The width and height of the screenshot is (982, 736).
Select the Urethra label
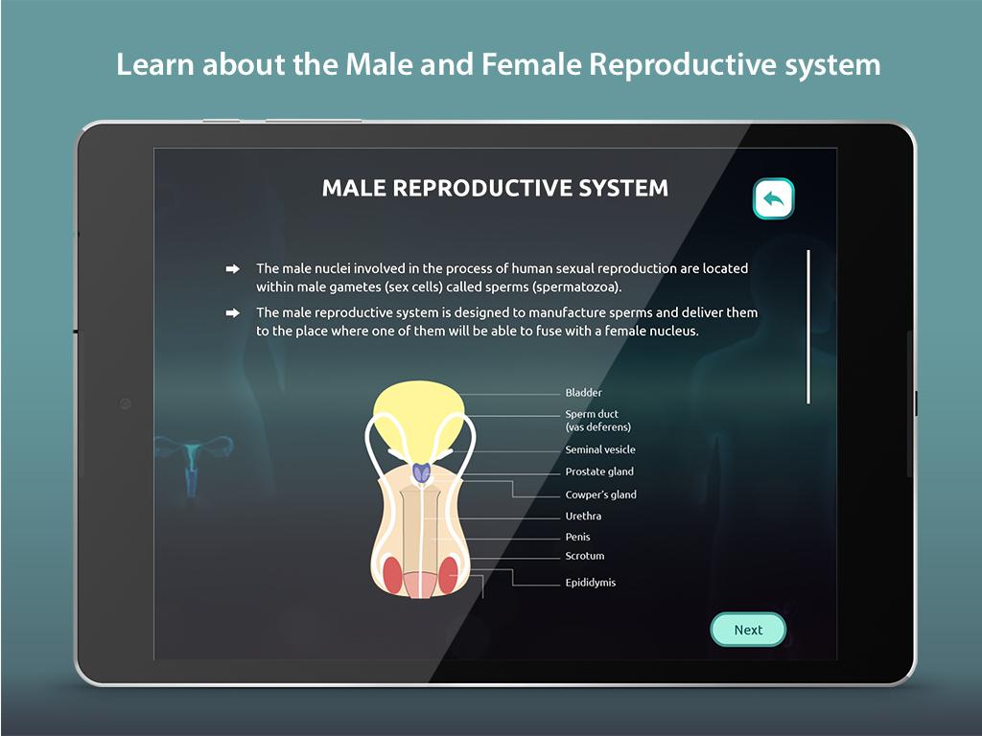point(583,517)
